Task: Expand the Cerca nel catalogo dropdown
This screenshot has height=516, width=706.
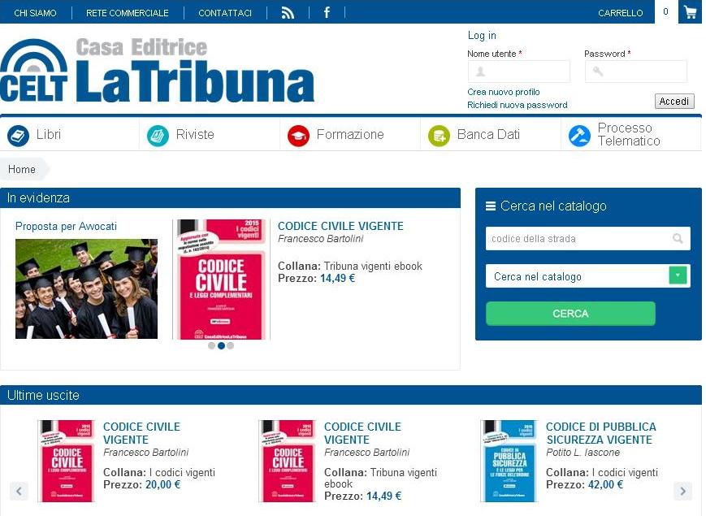Action: click(x=678, y=275)
